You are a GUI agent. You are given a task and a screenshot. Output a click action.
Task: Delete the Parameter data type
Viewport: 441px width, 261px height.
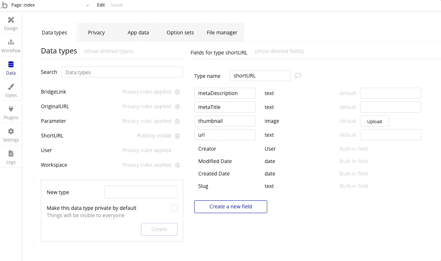tap(177, 121)
